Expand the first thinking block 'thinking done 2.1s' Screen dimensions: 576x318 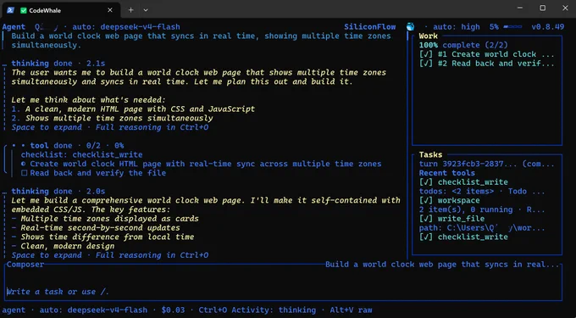[x=58, y=64]
